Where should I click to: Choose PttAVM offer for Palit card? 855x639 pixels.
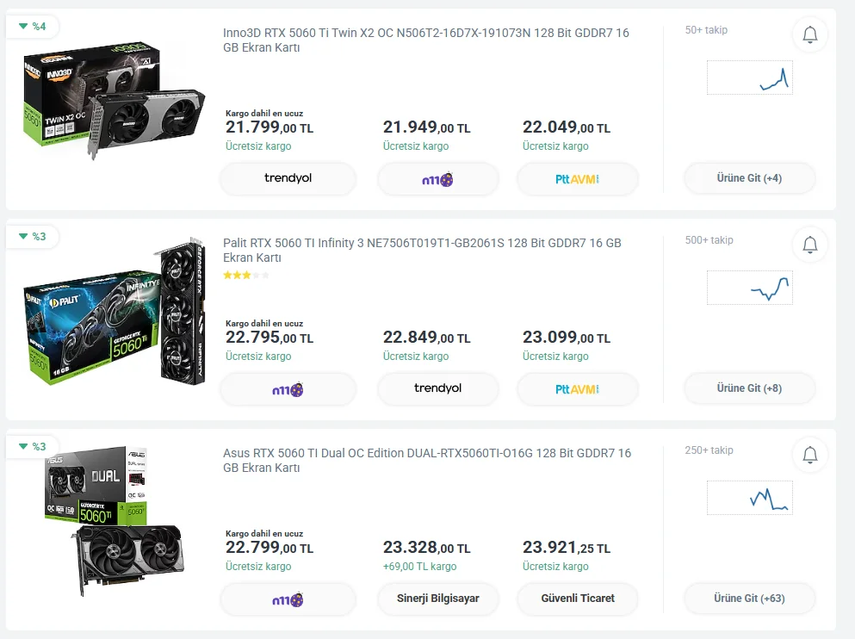577,389
